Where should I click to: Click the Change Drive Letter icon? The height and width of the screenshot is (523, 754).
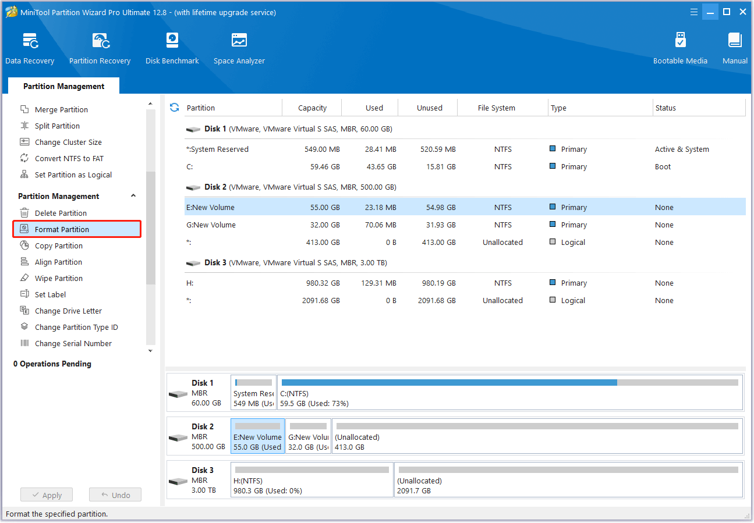tap(24, 311)
